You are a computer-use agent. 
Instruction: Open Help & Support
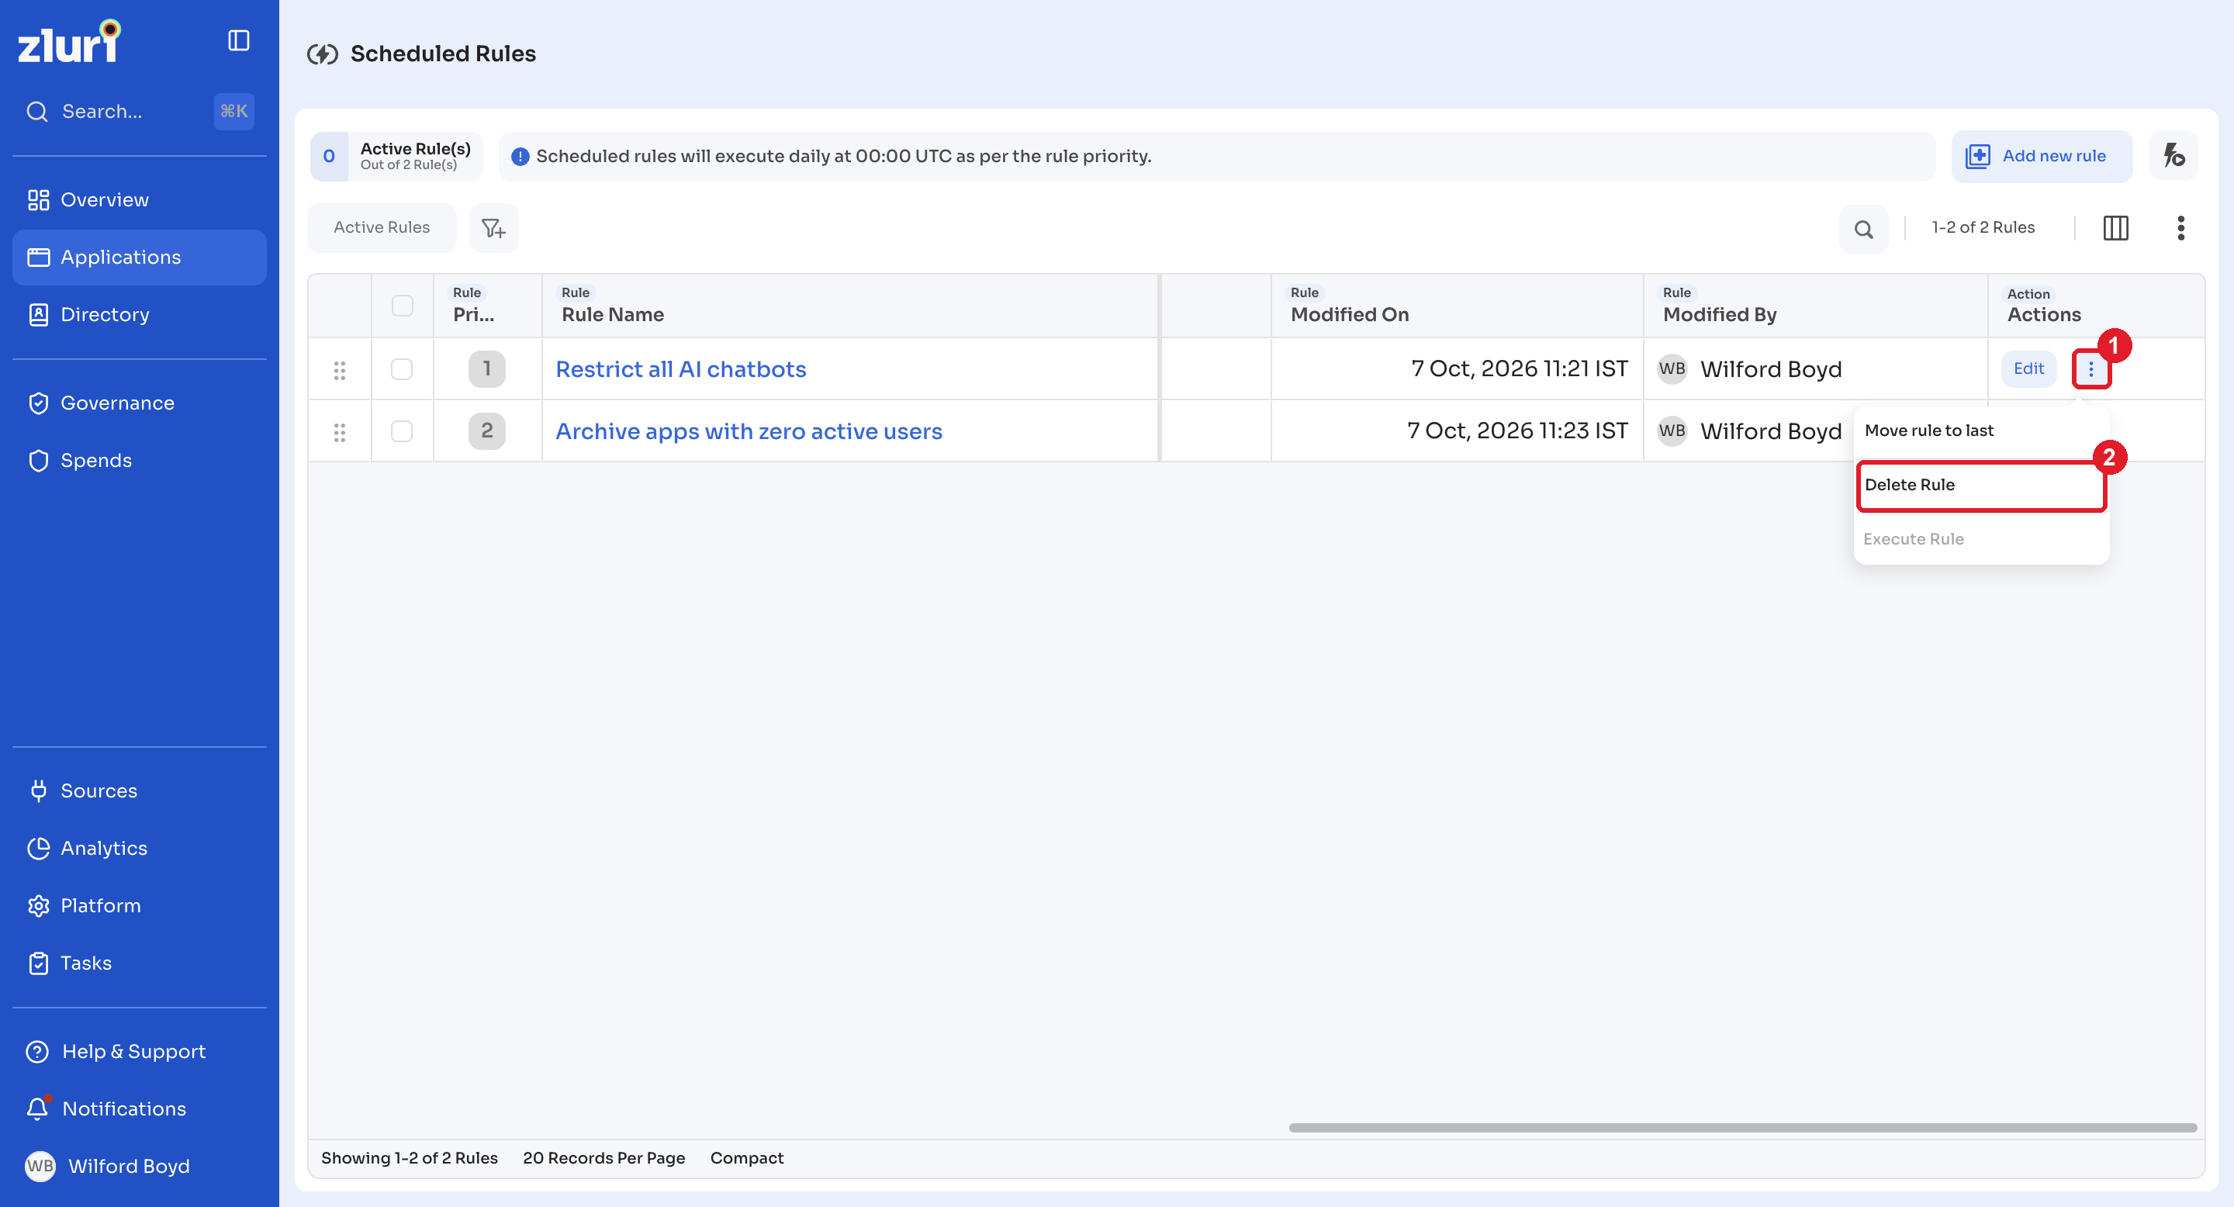(139, 1052)
